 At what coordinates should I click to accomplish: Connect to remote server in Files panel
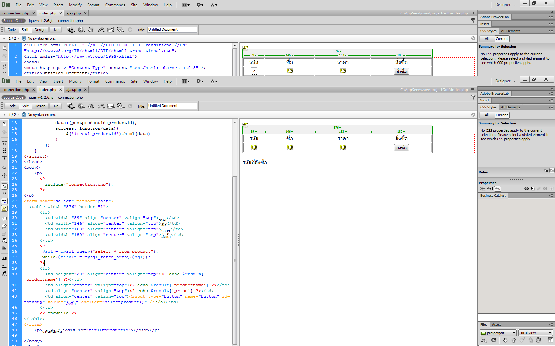click(484, 340)
